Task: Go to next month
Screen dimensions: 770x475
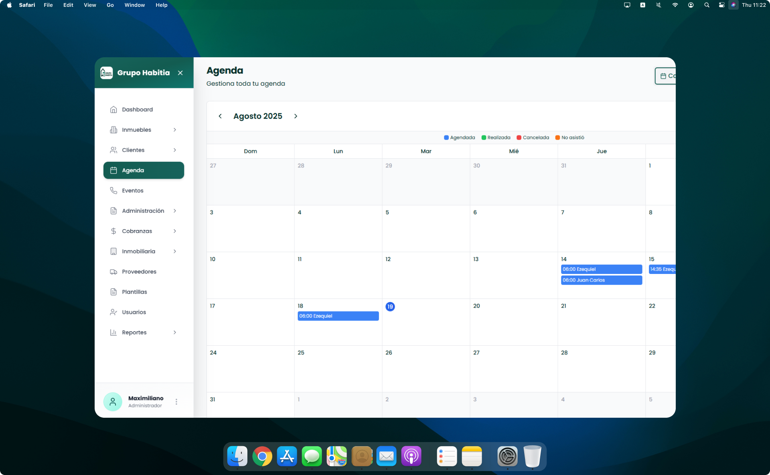Action: pyautogui.click(x=296, y=116)
